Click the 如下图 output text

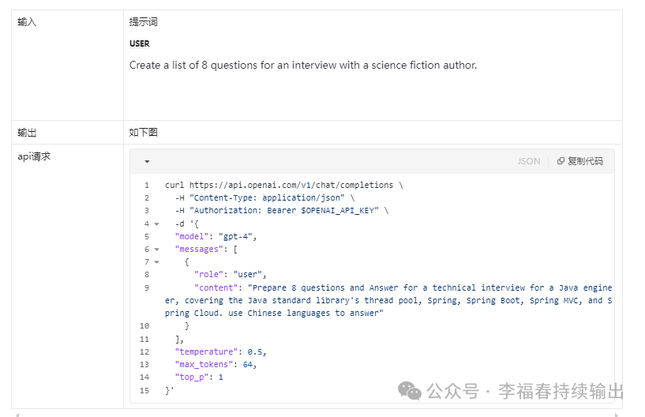click(143, 132)
